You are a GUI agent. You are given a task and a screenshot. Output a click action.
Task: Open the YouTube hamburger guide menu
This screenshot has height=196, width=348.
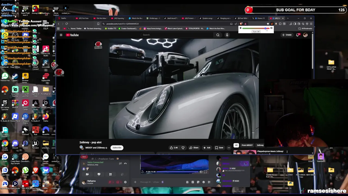coord(61,35)
